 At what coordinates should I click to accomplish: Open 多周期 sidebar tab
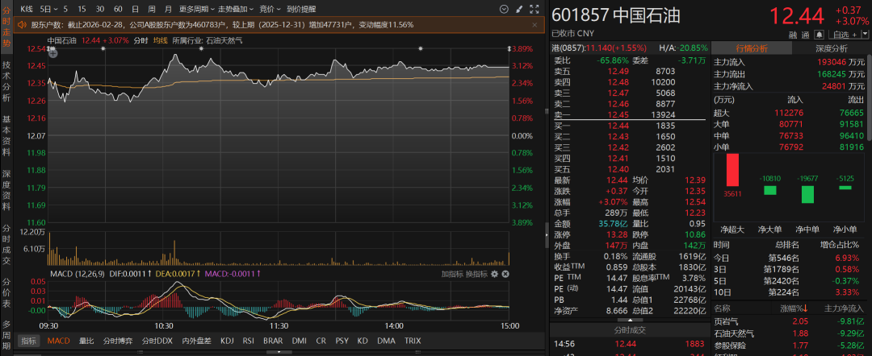click(x=6, y=336)
